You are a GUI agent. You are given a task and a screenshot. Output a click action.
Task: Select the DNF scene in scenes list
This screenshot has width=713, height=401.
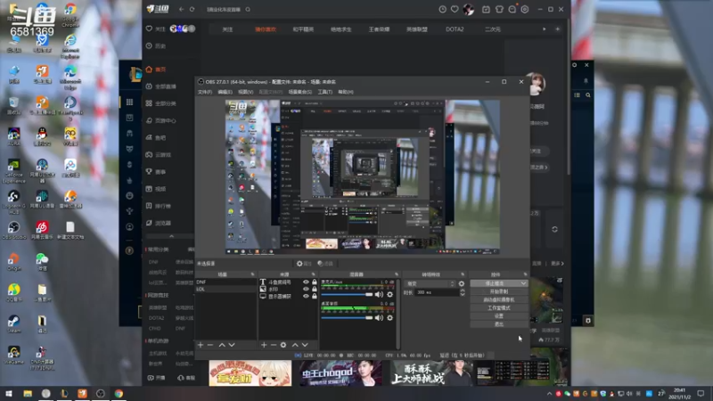pyautogui.click(x=226, y=282)
